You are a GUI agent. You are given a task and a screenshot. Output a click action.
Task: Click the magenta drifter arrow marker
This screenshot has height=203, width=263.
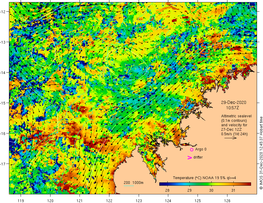point(189,157)
